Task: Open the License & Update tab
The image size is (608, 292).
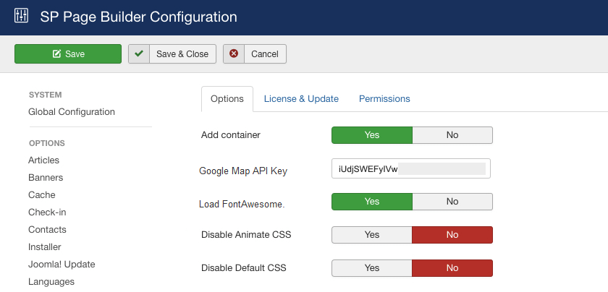Action: coord(301,99)
